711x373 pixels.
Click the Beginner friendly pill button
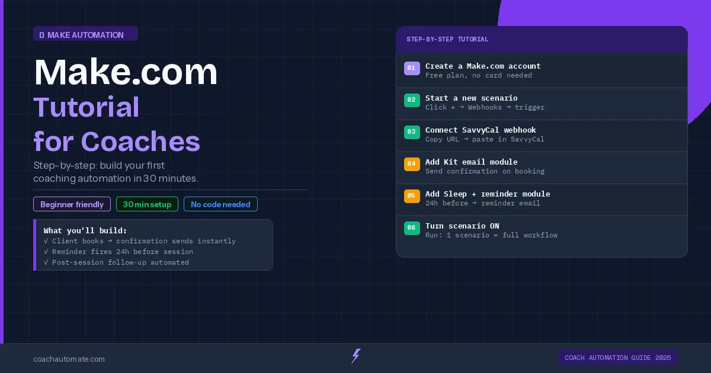coord(72,204)
